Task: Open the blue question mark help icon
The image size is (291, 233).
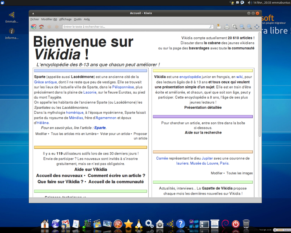Action: tap(180, 224)
